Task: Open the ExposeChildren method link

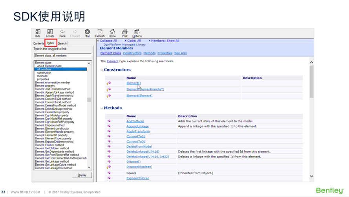Action: 138,178
